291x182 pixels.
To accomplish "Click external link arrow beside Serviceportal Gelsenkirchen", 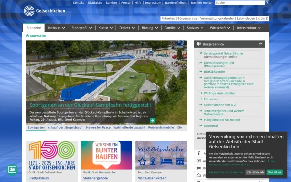I will tap(201, 53).
